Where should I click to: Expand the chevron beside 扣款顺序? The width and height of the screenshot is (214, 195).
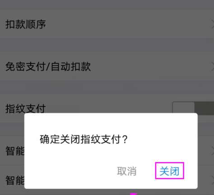(x=212, y=24)
